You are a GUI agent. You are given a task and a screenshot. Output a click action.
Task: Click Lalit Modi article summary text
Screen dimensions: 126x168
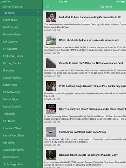click(x=85, y=26)
